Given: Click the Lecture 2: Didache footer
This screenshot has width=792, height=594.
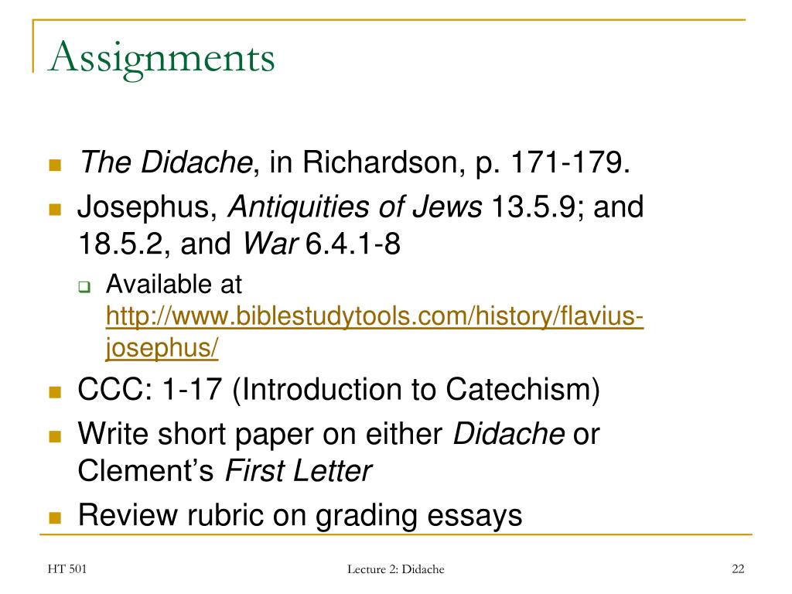Looking at the screenshot, I should click(x=395, y=569).
